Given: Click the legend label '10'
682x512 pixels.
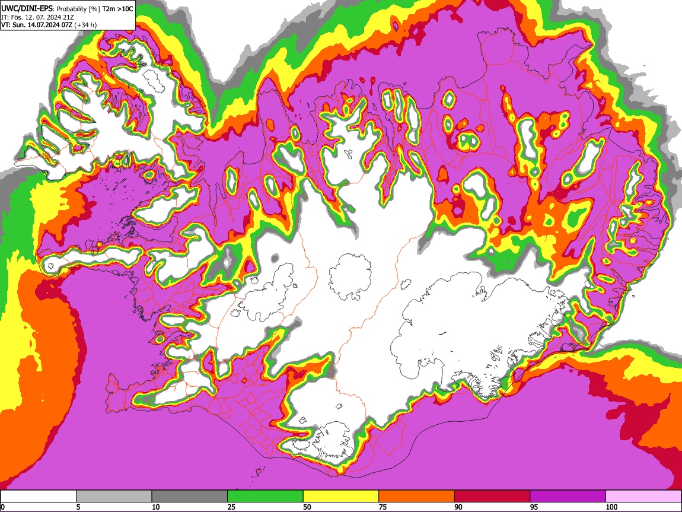Looking at the screenshot, I should pyautogui.click(x=156, y=507).
